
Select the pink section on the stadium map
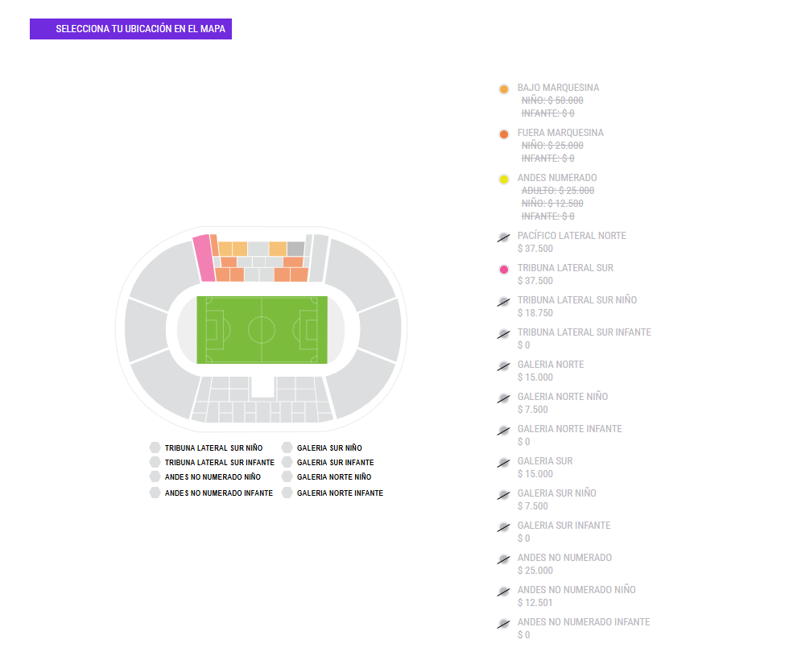pos(204,258)
